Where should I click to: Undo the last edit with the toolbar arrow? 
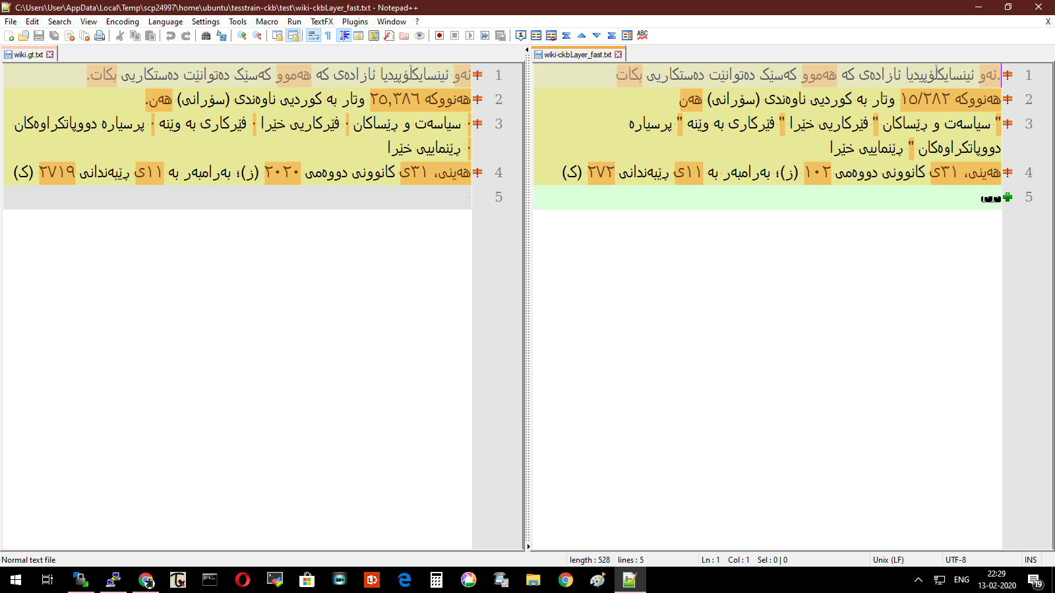coord(171,36)
